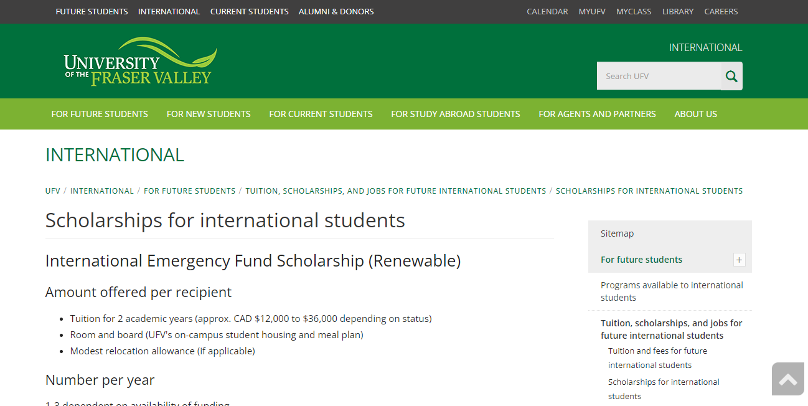Open the International top bar link
Image resolution: width=808 pixels, height=406 pixels.
[x=169, y=11]
